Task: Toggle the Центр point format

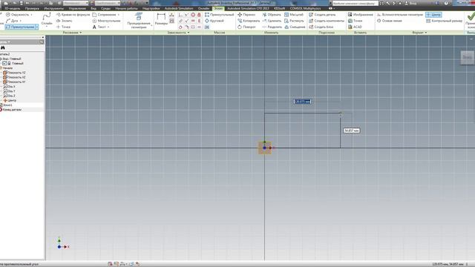Action: [x=433, y=15]
